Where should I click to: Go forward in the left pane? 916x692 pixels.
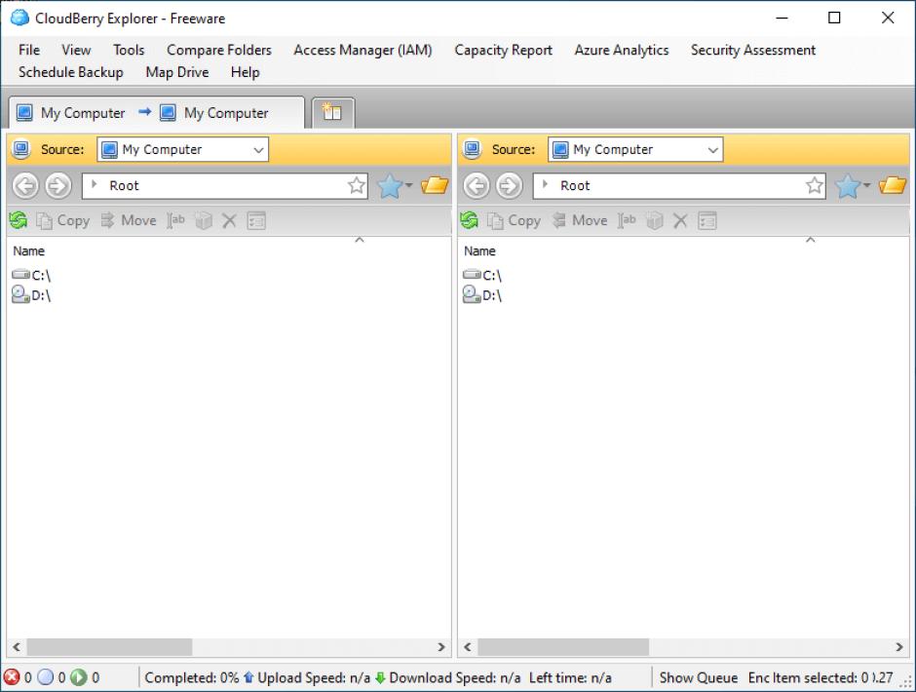pos(58,186)
